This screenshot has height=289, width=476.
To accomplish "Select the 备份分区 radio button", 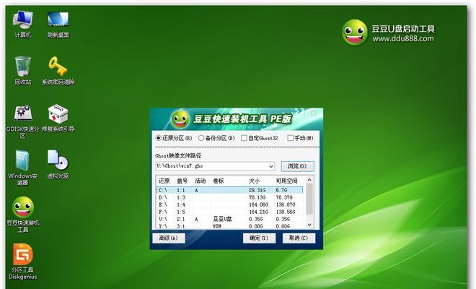I will [201, 138].
